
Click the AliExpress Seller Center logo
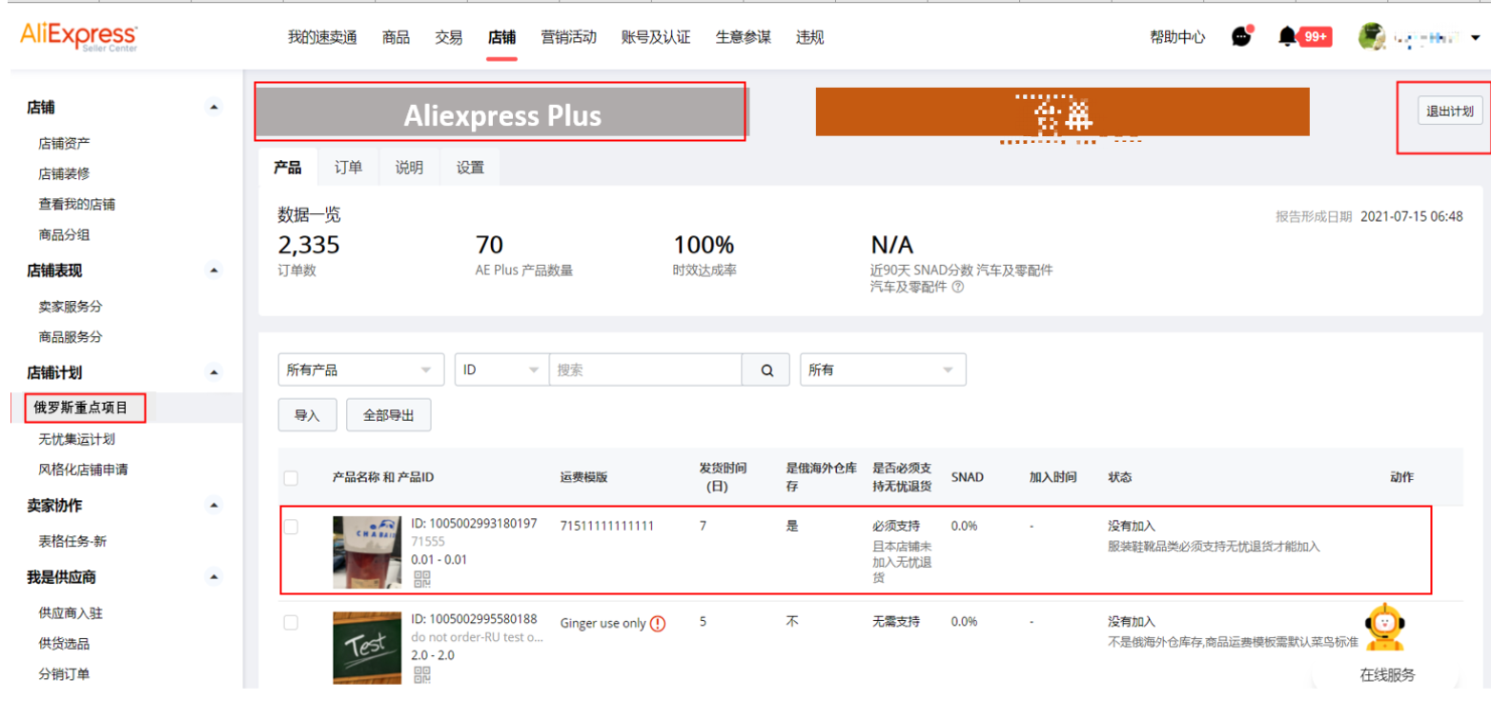pyautogui.click(x=78, y=38)
